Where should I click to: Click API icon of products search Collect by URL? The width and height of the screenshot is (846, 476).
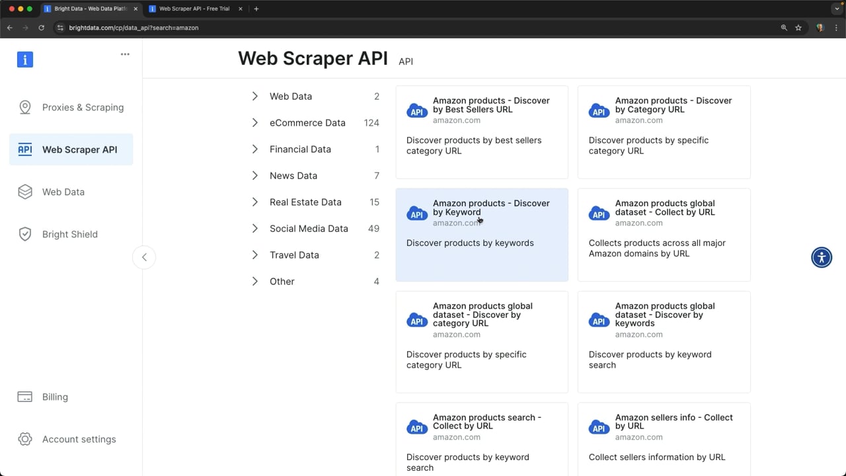tap(417, 427)
